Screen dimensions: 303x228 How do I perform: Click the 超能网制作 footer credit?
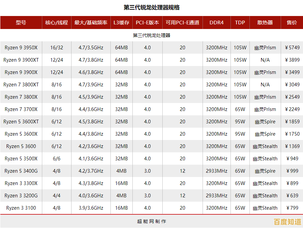coord(151,221)
